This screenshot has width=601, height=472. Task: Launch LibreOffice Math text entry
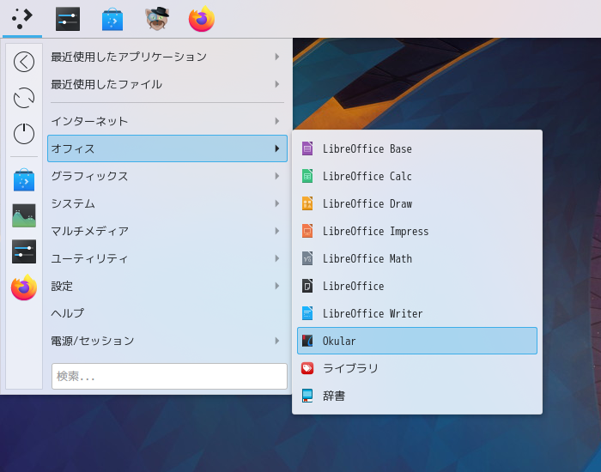(x=367, y=258)
